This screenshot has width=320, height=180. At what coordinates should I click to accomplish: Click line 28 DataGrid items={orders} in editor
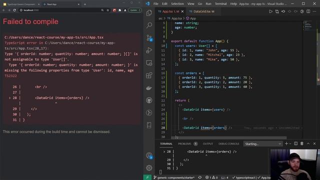point(207,128)
